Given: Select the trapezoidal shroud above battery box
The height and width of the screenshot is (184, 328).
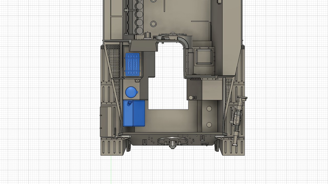Looking at the screenshot, I should [143, 46].
